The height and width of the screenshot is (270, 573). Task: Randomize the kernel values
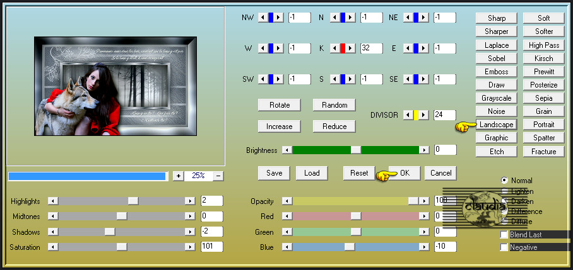coord(334,105)
